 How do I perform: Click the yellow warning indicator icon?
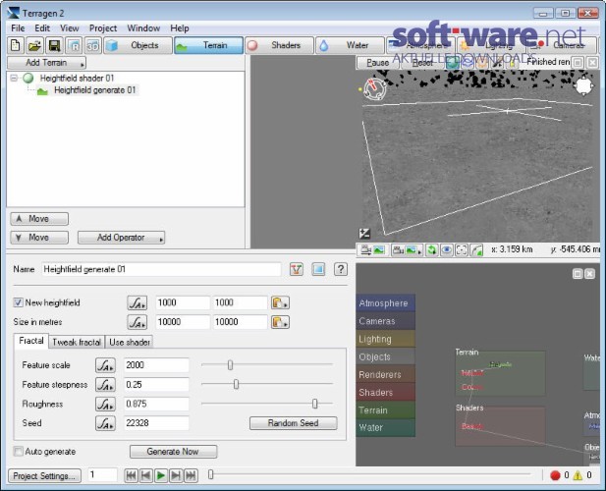(x=578, y=475)
